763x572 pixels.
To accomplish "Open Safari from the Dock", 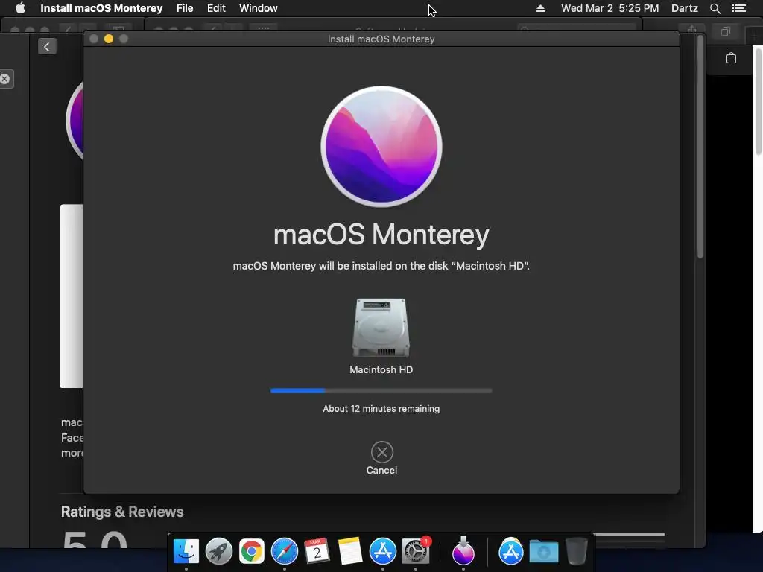I will (285, 552).
